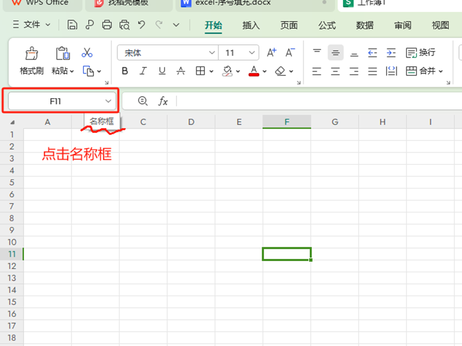Screen dimensions: 462x346
Task: Increase font size with A+ icon
Action: pyautogui.click(x=272, y=53)
